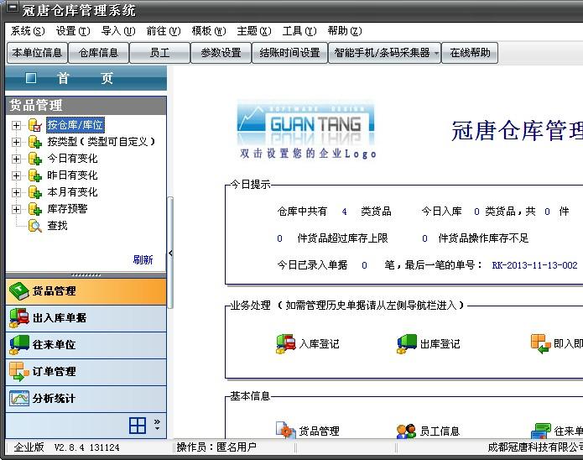The image size is (583, 460).
Task: Expand the 今日有变化 tree node
Action: (16, 159)
